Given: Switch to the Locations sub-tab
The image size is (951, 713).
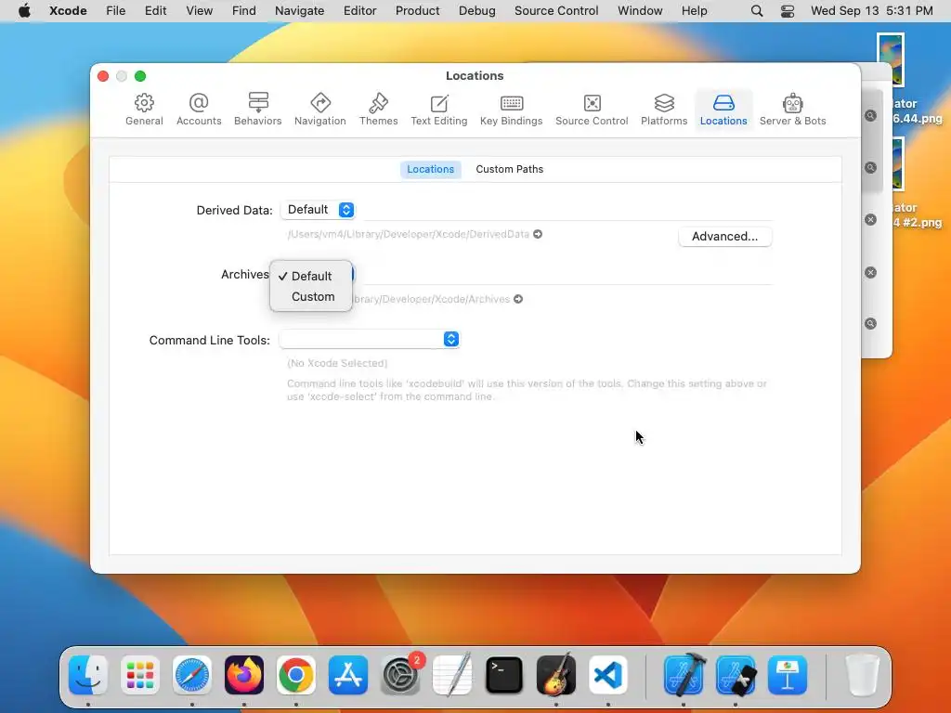Looking at the screenshot, I should tap(431, 169).
